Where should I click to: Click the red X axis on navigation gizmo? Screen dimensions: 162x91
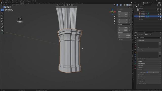point(115,12)
